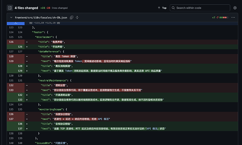Select deleted line number 126
Screen dimensions: 242x145
point(11,42)
